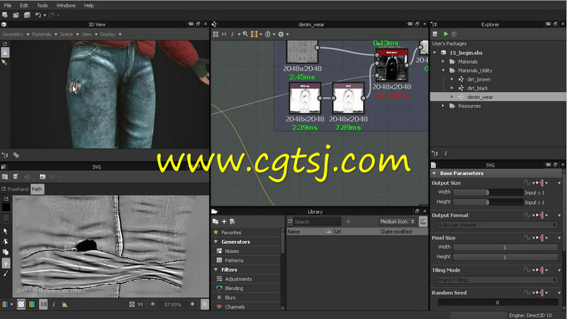Expand the Materials folder in Explorer
Viewport: 567px width, 319px height.
pos(443,62)
